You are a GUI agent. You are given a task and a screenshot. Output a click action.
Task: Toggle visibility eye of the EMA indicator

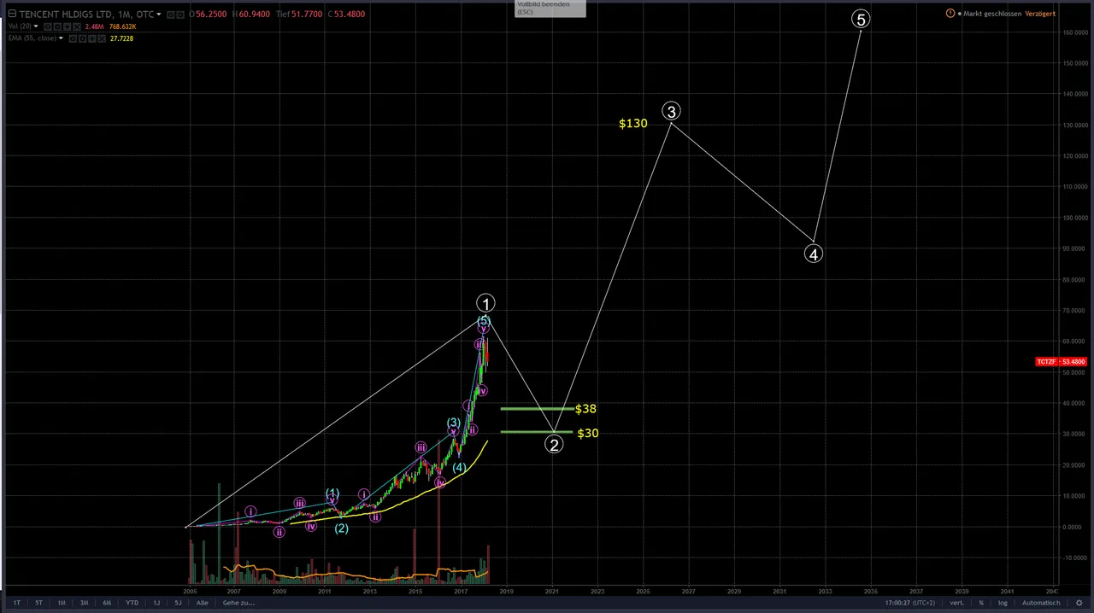click(73, 38)
